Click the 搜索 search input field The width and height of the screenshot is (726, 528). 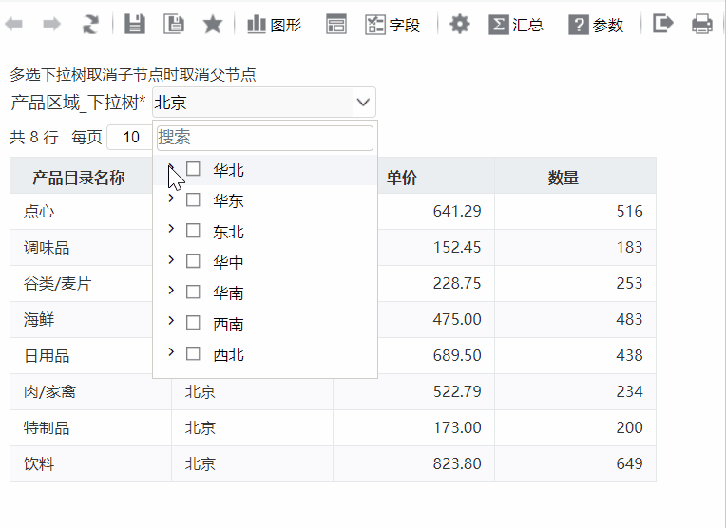click(x=265, y=138)
